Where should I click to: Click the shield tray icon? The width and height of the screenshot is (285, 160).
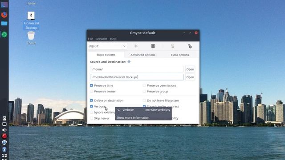4,143
